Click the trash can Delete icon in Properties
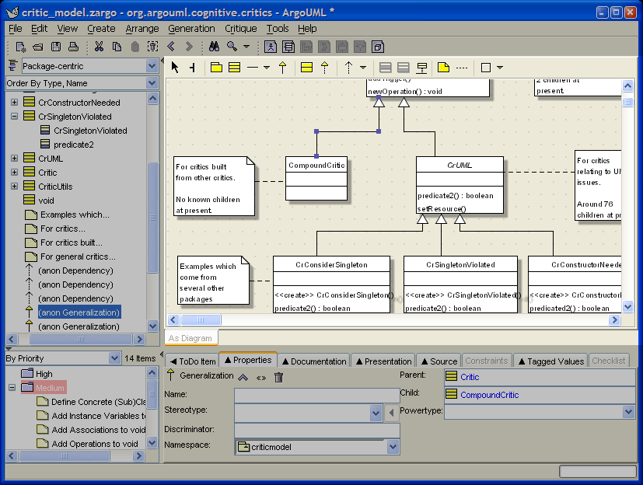The width and height of the screenshot is (643, 485). pos(278,377)
